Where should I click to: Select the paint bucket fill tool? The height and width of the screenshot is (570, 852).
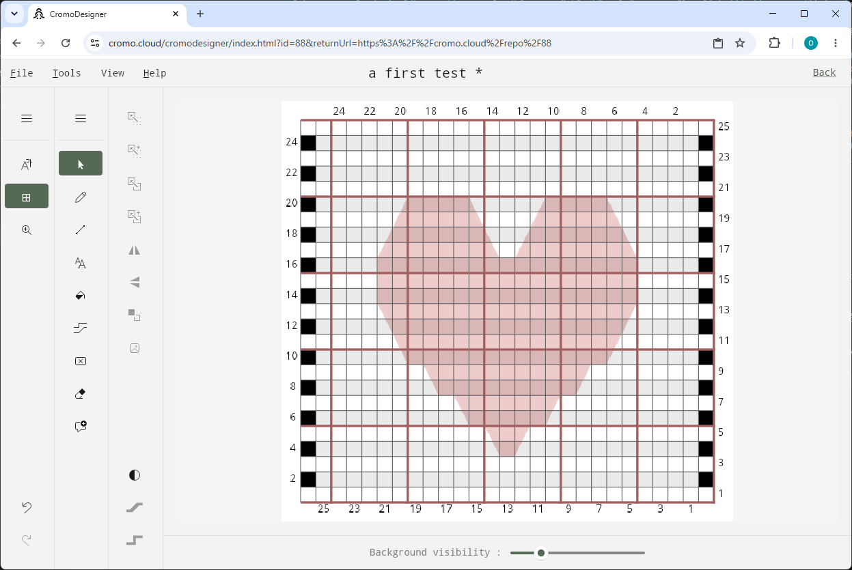coord(81,296)
